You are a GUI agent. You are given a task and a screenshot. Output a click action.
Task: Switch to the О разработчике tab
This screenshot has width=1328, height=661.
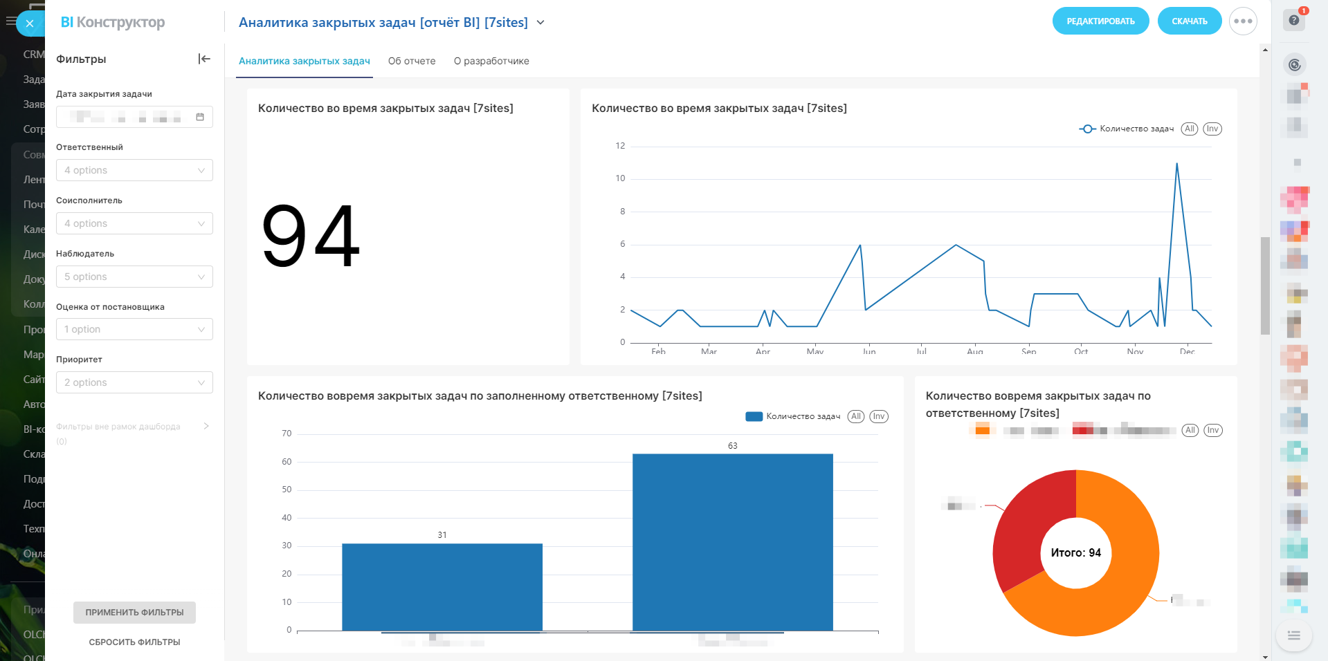click(x=491, y=61)
